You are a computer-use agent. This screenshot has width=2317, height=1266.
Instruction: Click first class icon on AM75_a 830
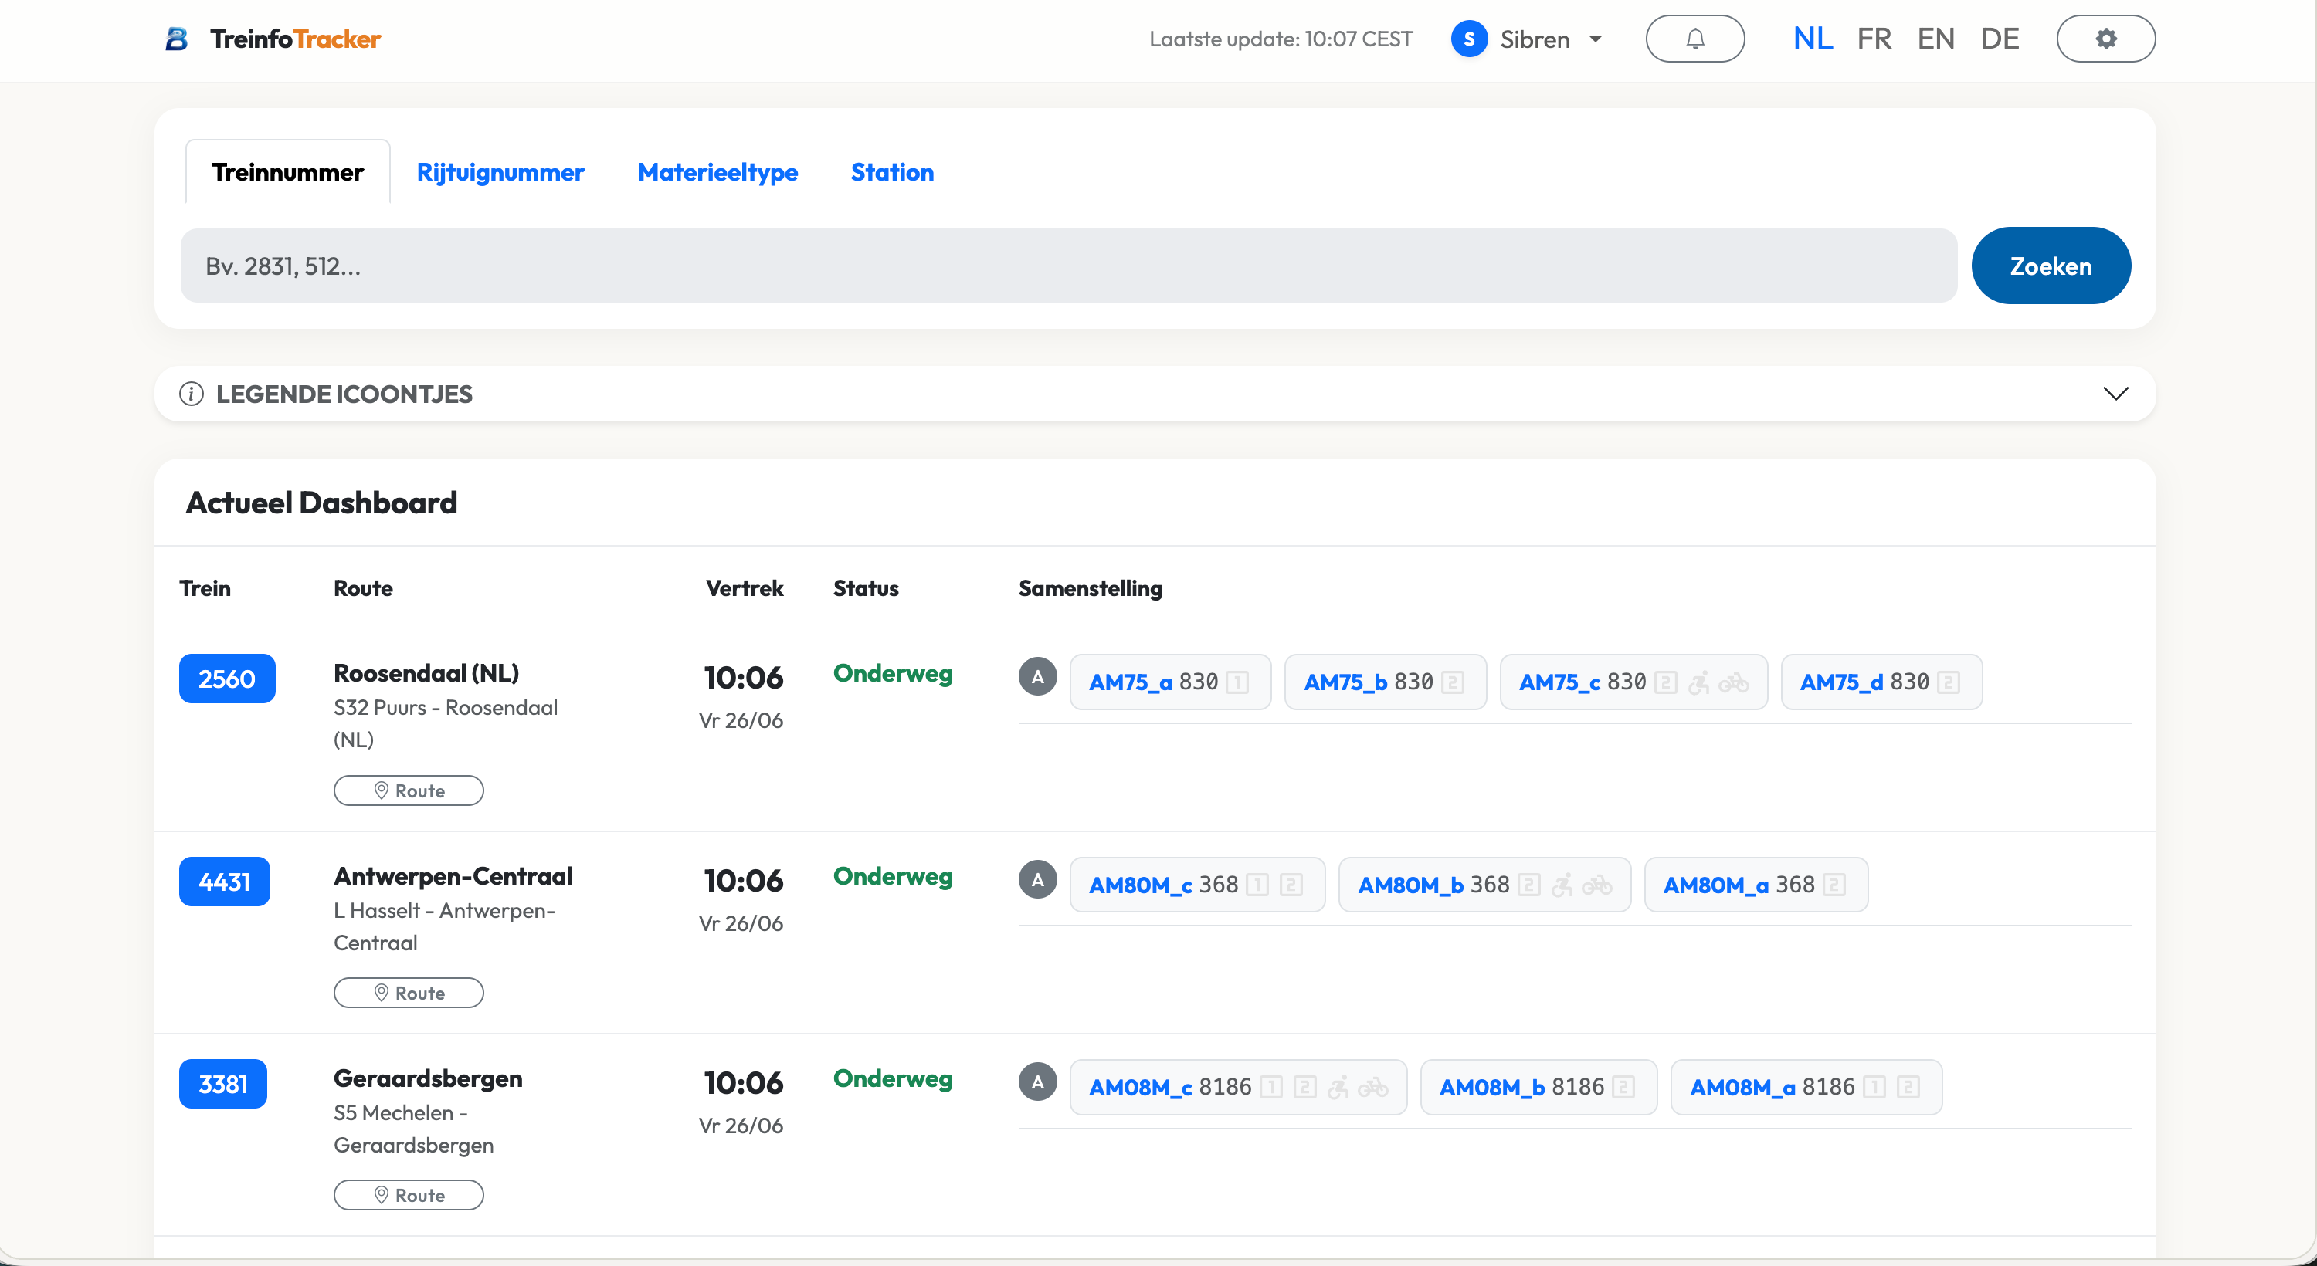1237,682
